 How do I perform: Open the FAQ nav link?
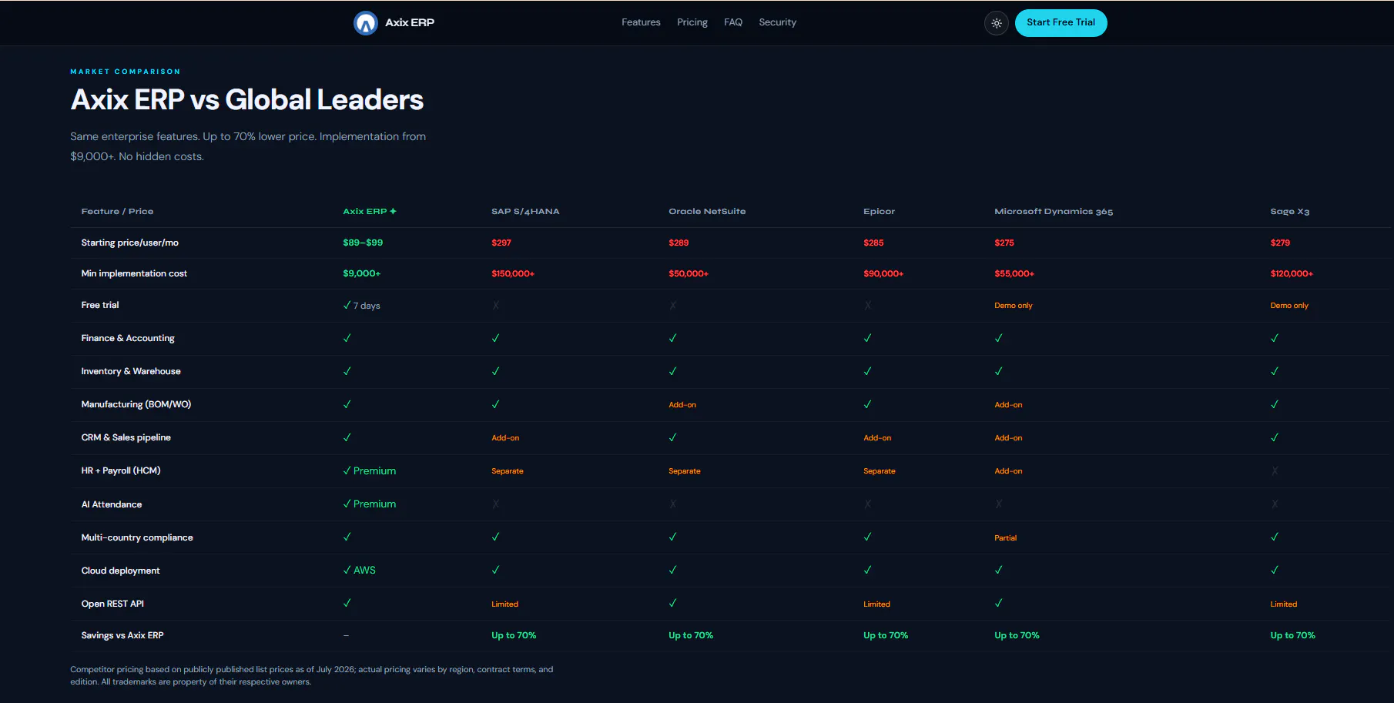click(x=733, y=22)
